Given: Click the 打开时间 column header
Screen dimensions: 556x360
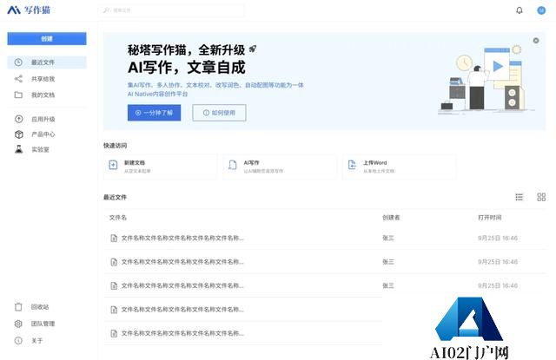Looking at the screenshot, I should pyautogui.click(x=490, y=218).
